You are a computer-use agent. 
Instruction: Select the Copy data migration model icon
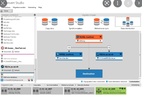pyautogui.click(x=50, y=22)
